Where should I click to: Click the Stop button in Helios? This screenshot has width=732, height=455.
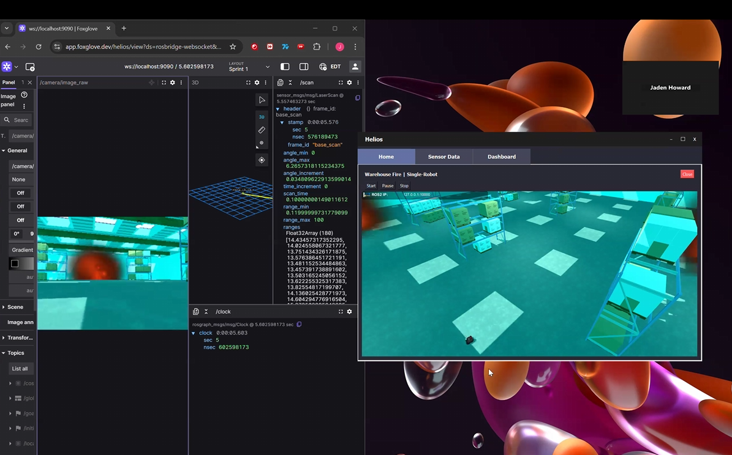404,185
